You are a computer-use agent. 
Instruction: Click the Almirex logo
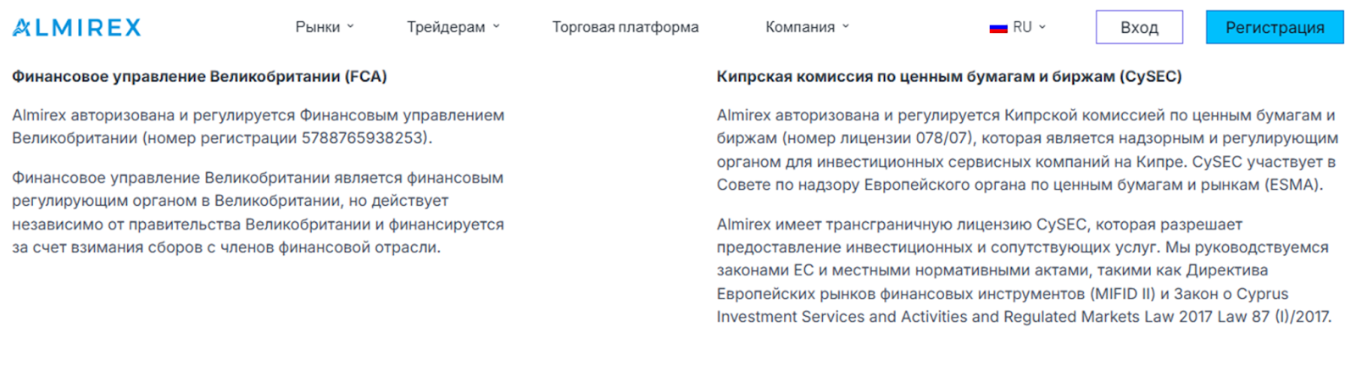pyautogui.click(x=76, y=27)
